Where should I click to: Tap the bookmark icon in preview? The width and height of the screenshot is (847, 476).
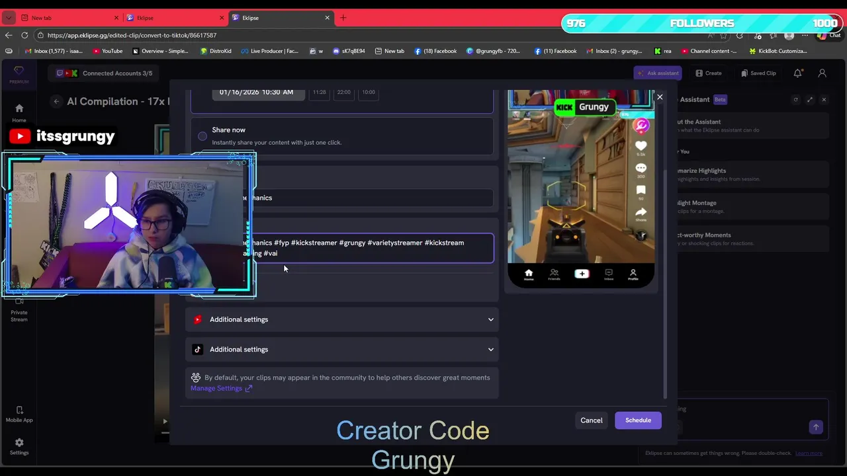(x=641, y=190)
